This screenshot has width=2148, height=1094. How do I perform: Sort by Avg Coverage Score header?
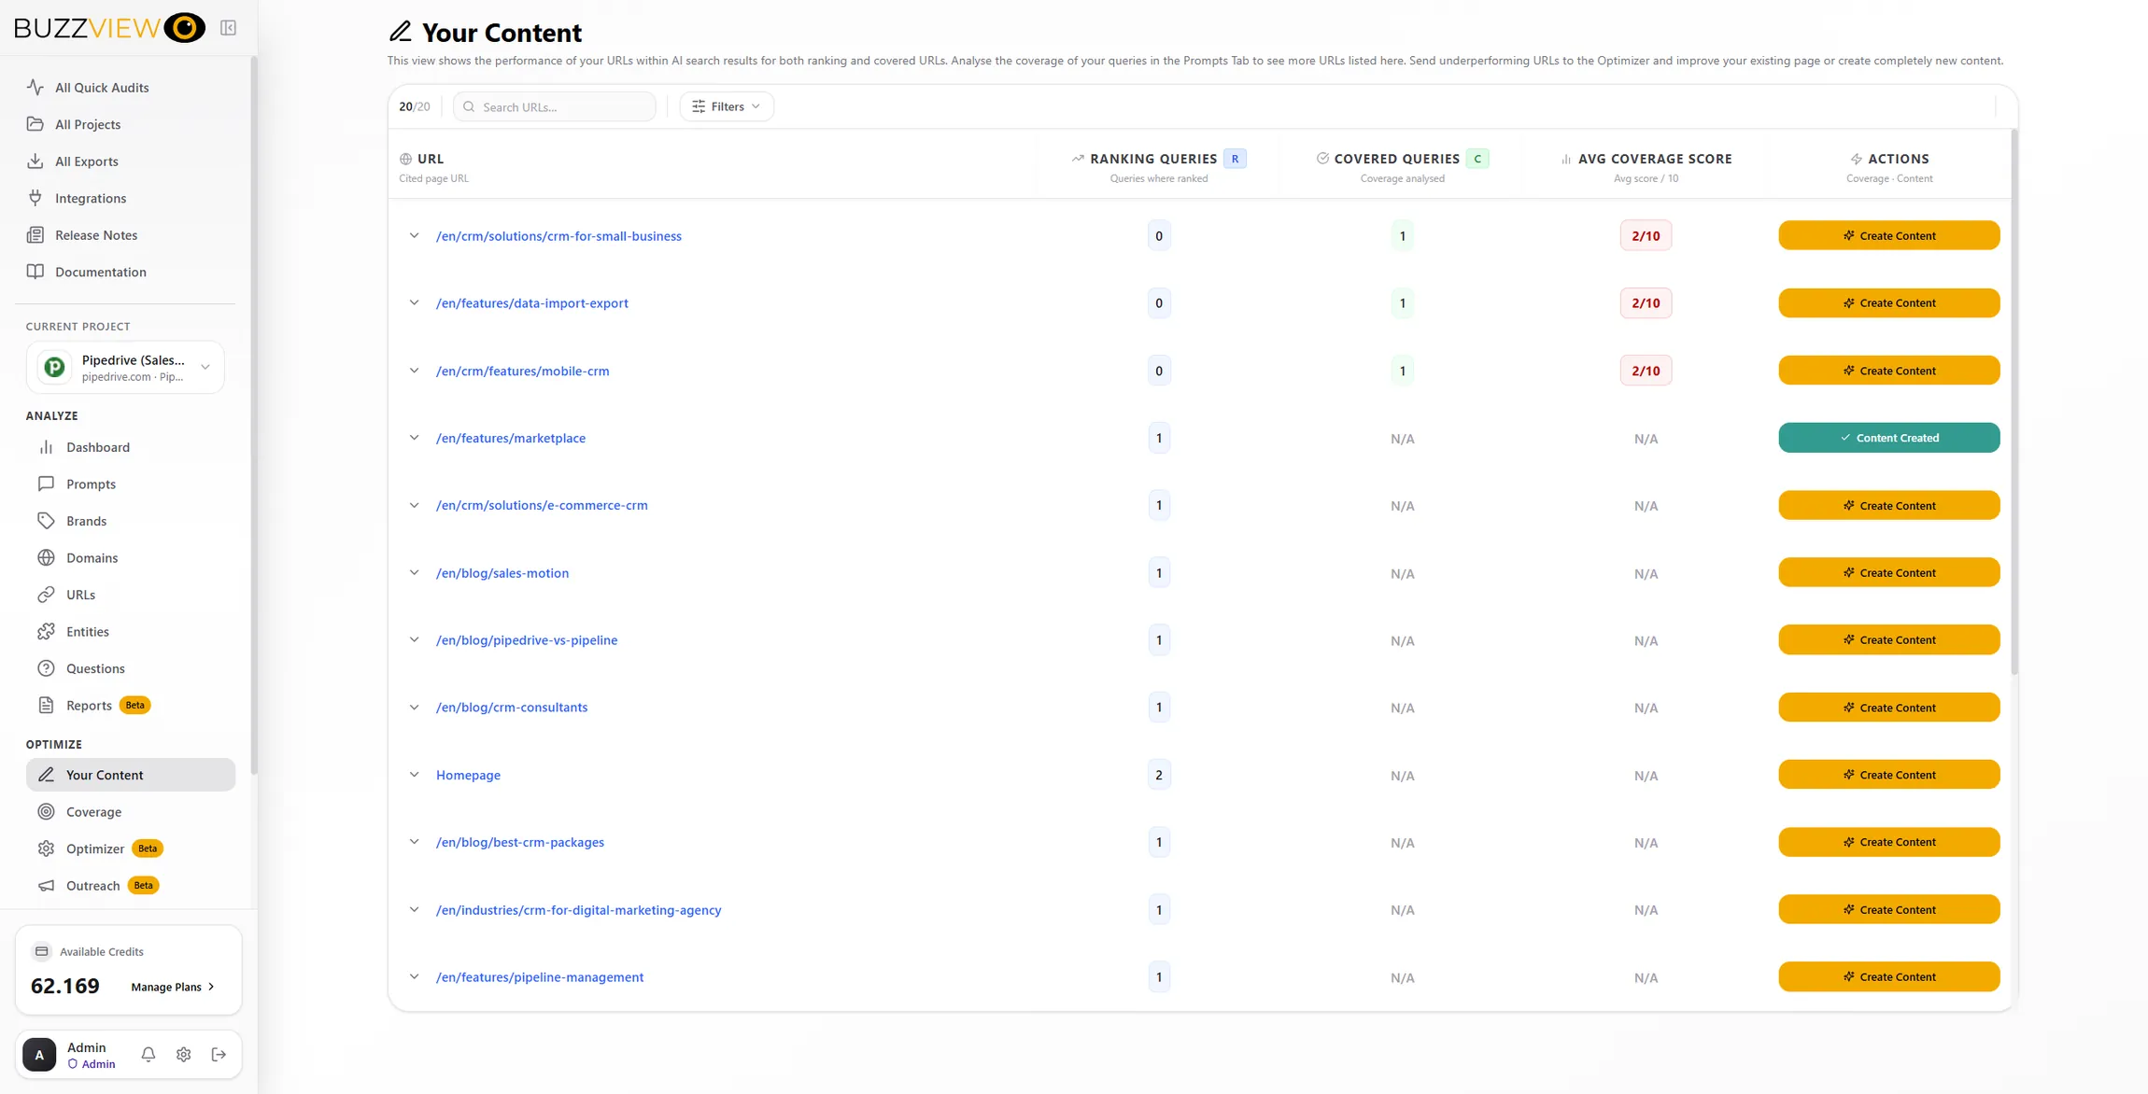point(1646,159)
